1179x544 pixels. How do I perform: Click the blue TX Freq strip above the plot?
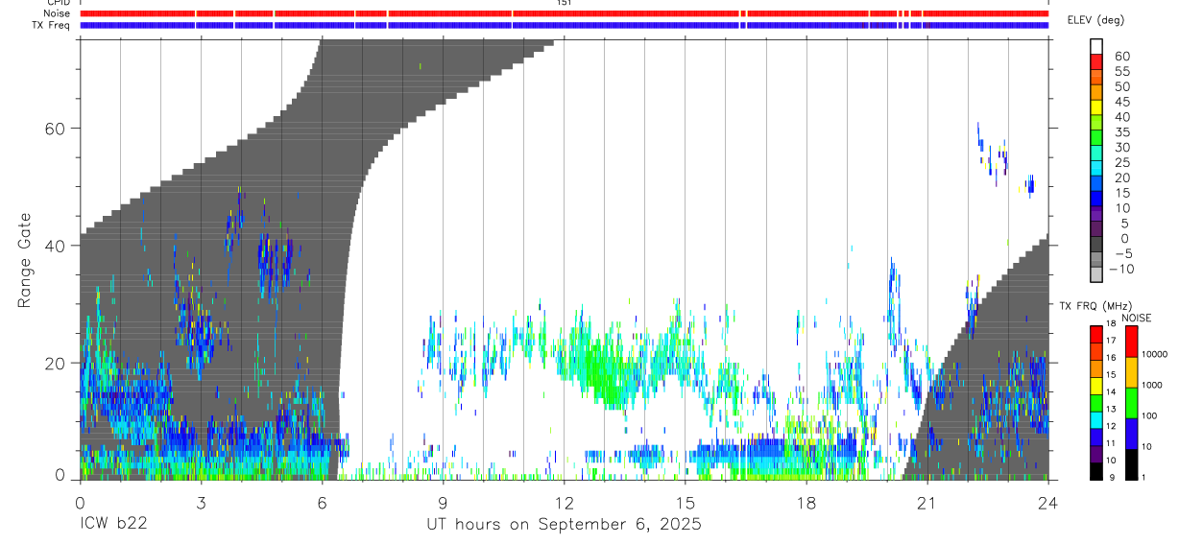564,25
